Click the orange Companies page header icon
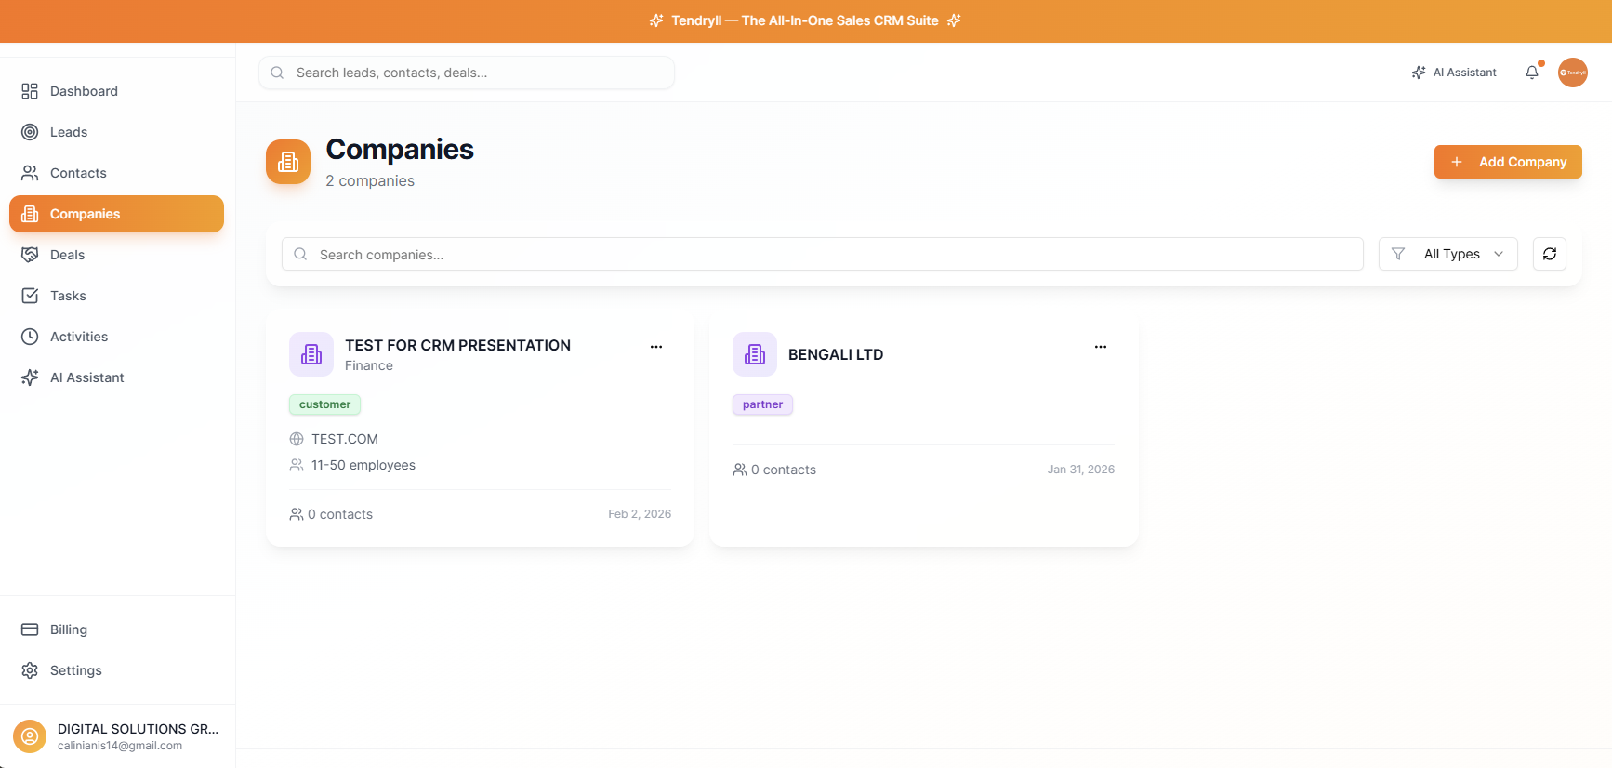1612x768 pixels. [x=288, y=162]
